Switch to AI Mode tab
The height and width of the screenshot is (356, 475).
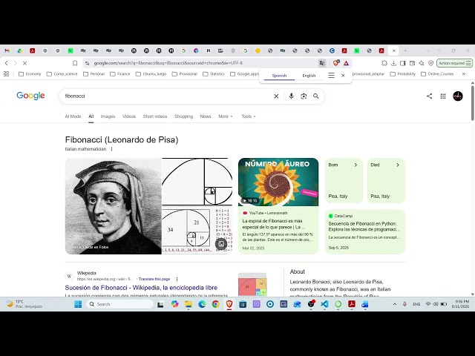[73, 116]
